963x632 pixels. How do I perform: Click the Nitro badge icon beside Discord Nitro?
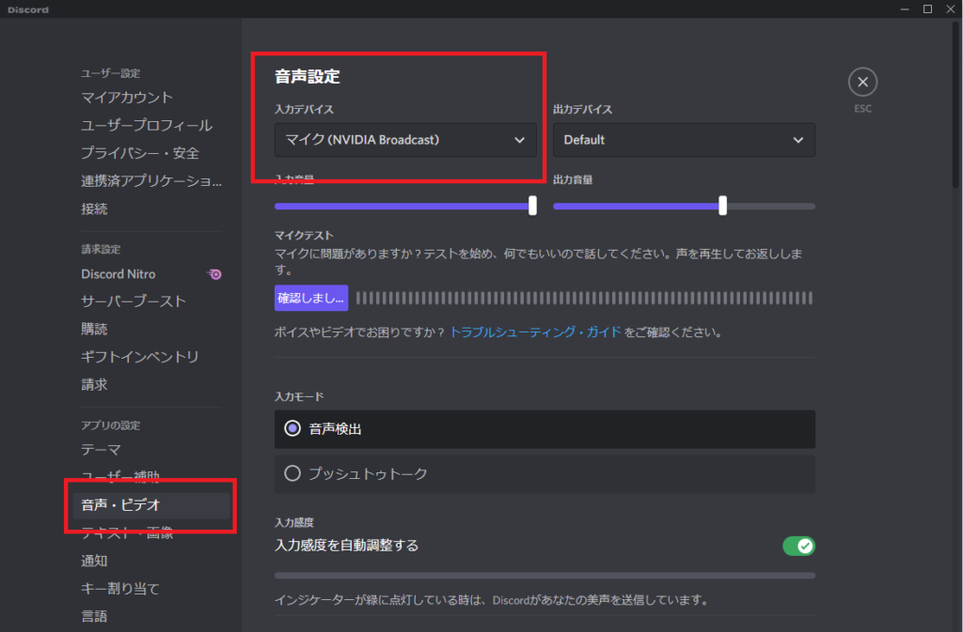click(x=215, y=274)
